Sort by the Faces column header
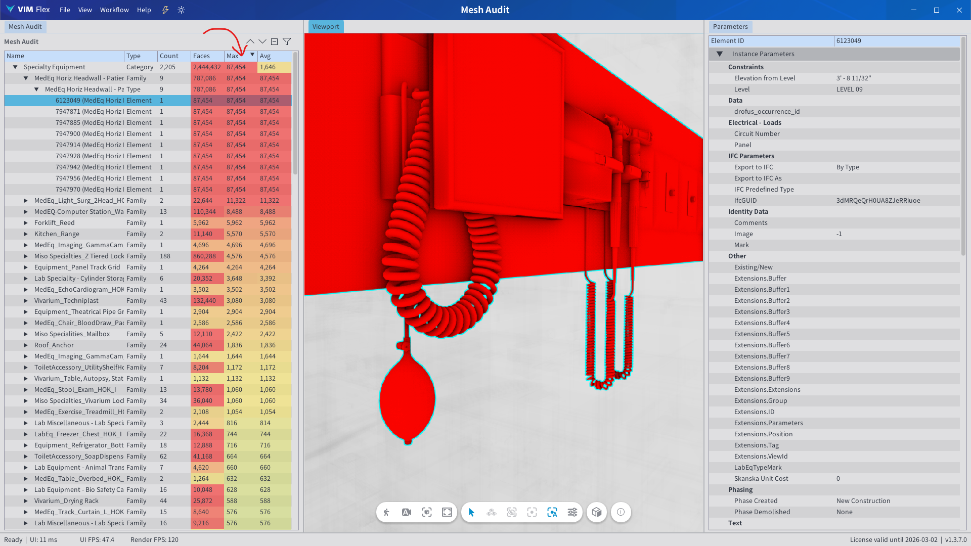971x546 pixels. [x=207, y=56]
